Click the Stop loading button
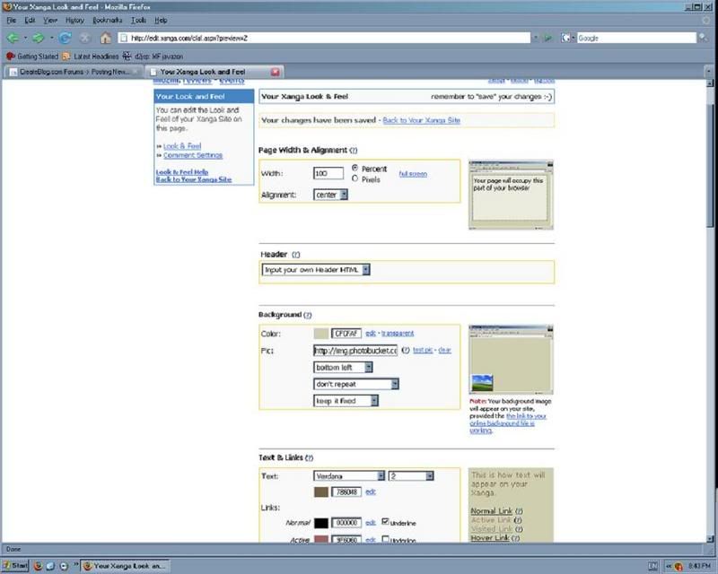Viewport: 718px width, 574px height. point(85,38)
